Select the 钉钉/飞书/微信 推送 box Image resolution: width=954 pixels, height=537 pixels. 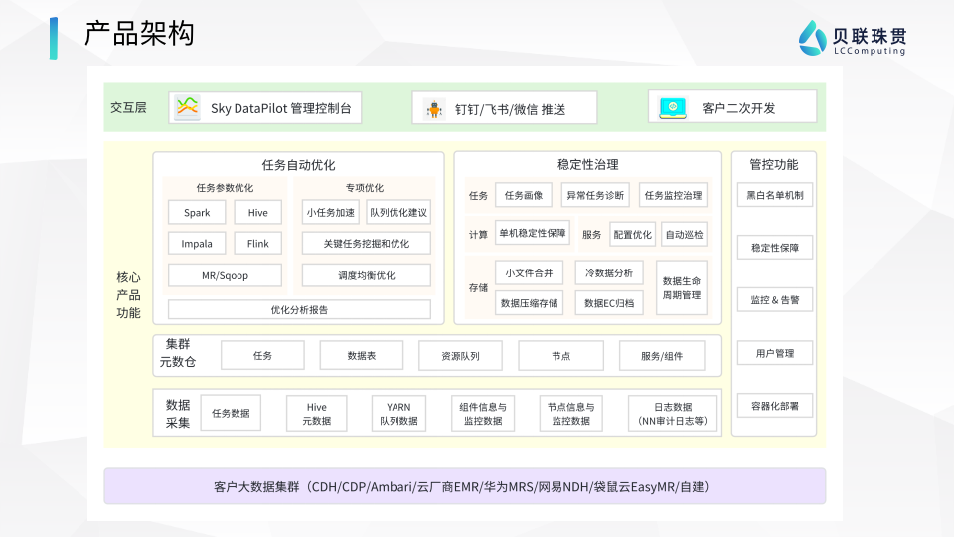[x=505, y=108]
